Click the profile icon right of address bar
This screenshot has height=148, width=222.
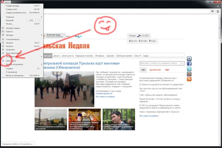pyautogui.click(x=218, y=11)
